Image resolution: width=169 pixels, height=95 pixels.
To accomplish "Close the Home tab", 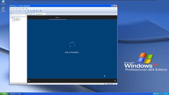I will click(34, 14).
